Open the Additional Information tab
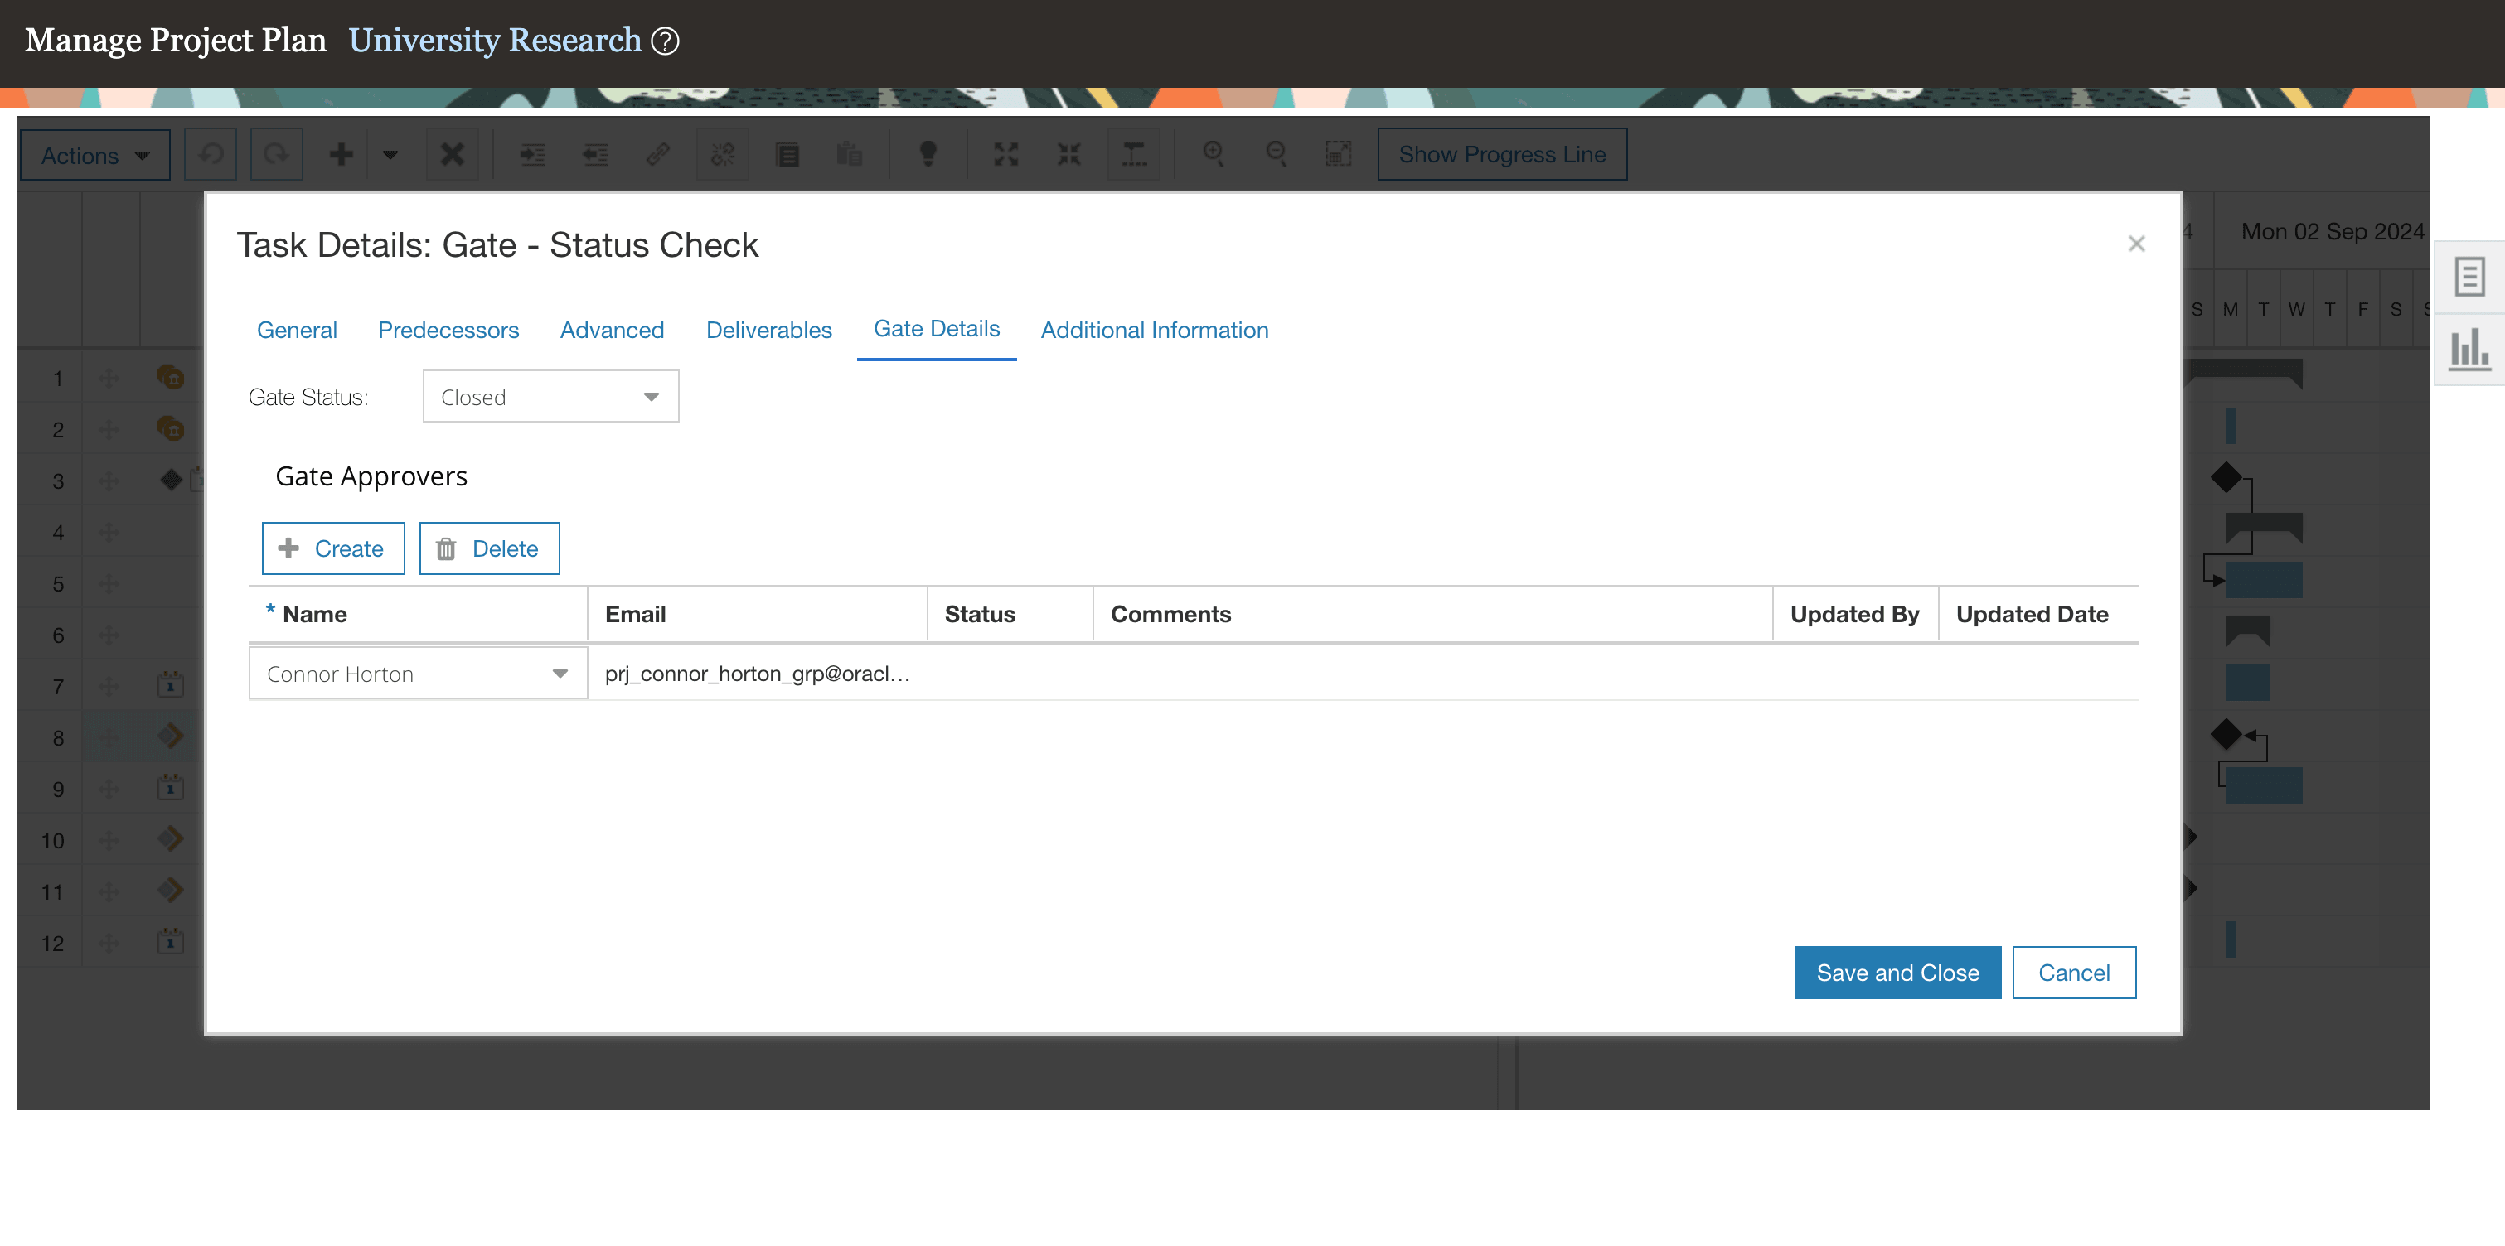Viewport: 2505px width, 1246px height. [x=1155, y=331]
